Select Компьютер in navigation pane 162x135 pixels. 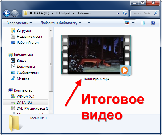[x=23, y=90]
